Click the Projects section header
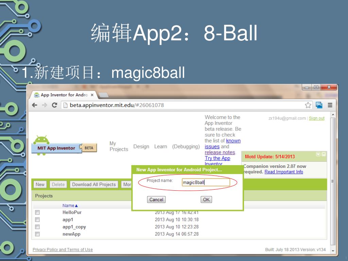 tap(44, 196)
